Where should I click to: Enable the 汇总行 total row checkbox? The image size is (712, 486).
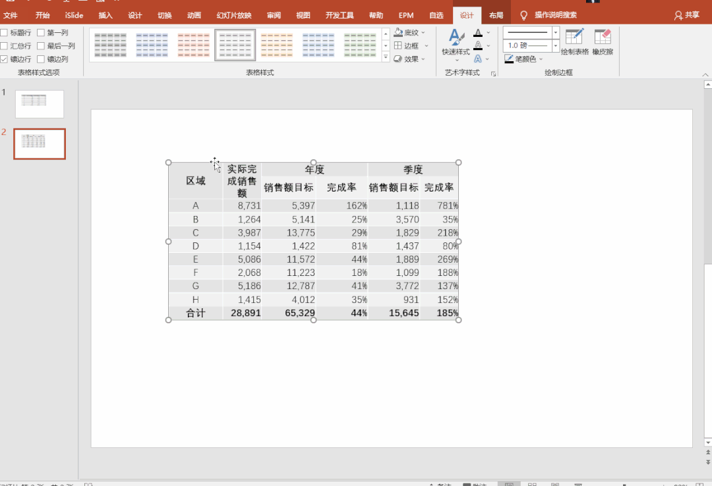pos(4,46)
